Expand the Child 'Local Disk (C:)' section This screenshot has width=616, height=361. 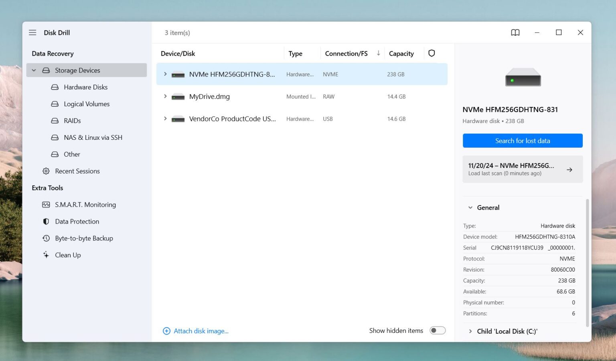(x=470, y=331)
